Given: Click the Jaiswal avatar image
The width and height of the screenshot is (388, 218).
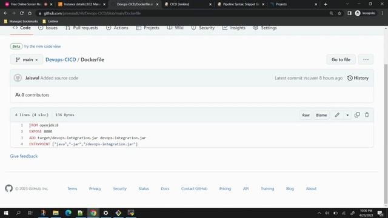Looking at the screenshot, I should tap(18, 78).
